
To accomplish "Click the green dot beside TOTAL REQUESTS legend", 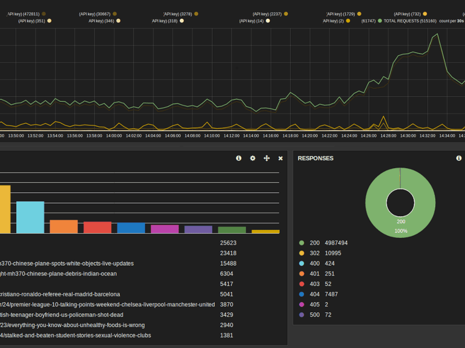I will click(380, 21).
